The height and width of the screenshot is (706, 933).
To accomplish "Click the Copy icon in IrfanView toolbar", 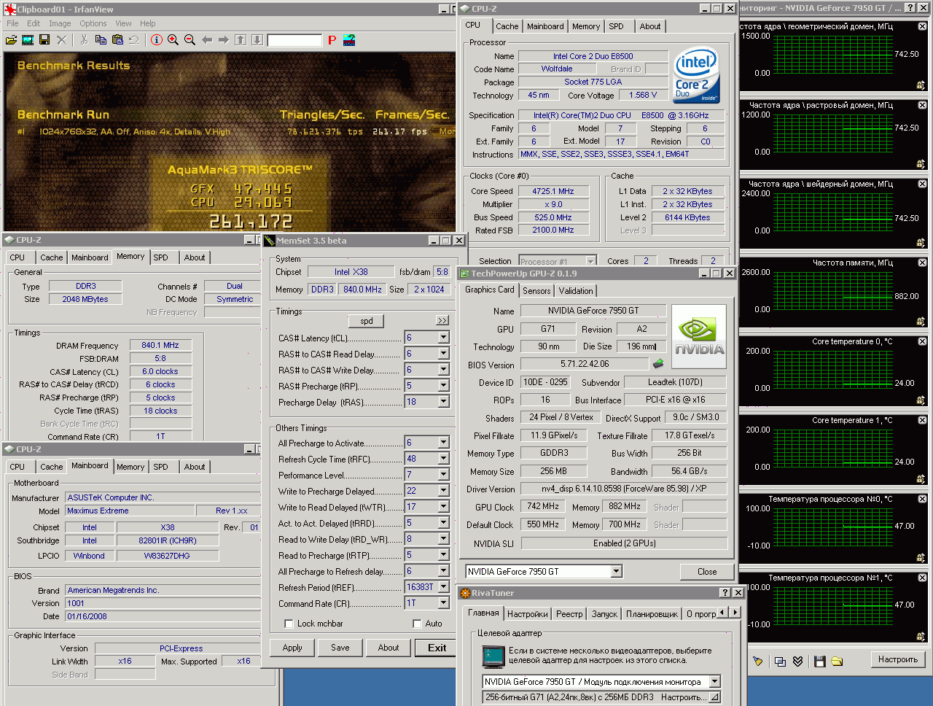I will click(x=101, y=40).
